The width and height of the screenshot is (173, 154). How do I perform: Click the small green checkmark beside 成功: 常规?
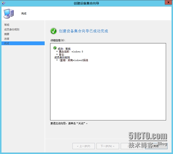click(x=55, y=48)
